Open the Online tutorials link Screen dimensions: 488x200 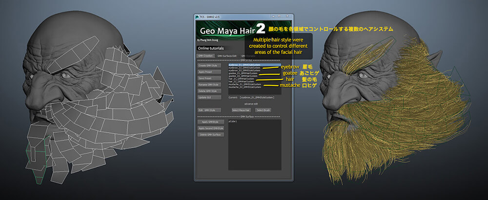pos(210,49)
